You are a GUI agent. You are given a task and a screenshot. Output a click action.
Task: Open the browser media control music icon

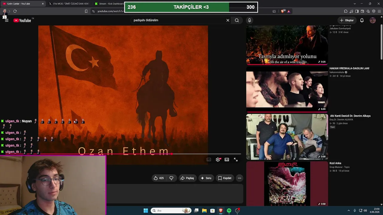pos(351,11)
